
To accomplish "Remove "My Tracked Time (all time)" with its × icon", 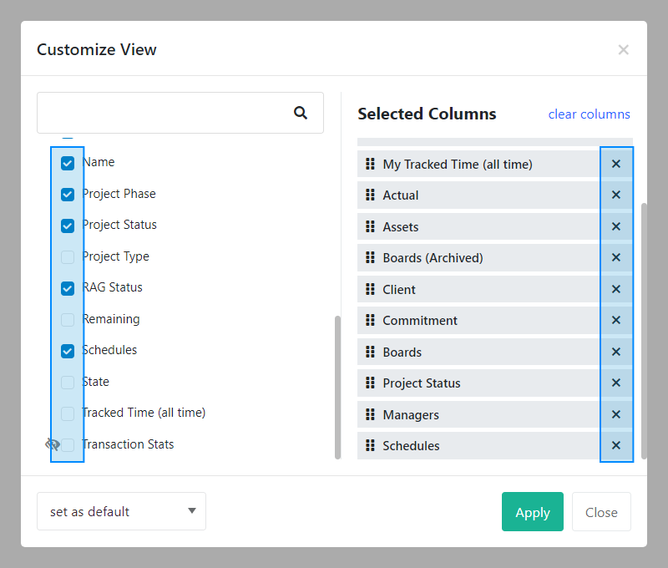I will (x=616, y=164).
